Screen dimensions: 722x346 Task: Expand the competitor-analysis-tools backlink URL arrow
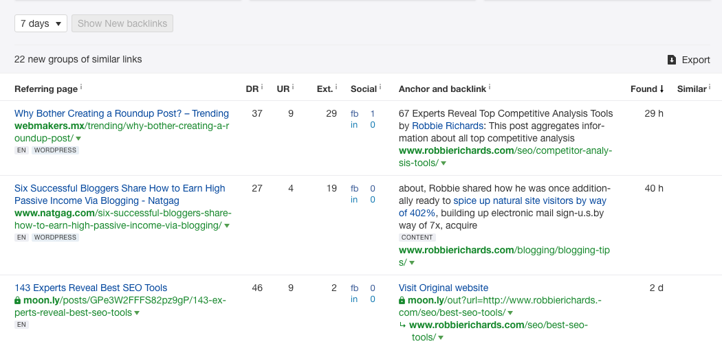(444, 163)
